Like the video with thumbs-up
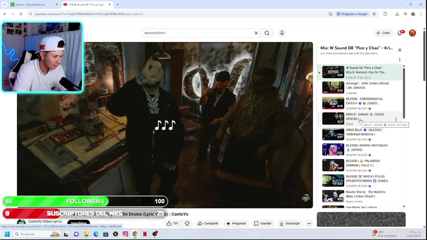Screen dimensions: 427x240 (x=172, y=223)
